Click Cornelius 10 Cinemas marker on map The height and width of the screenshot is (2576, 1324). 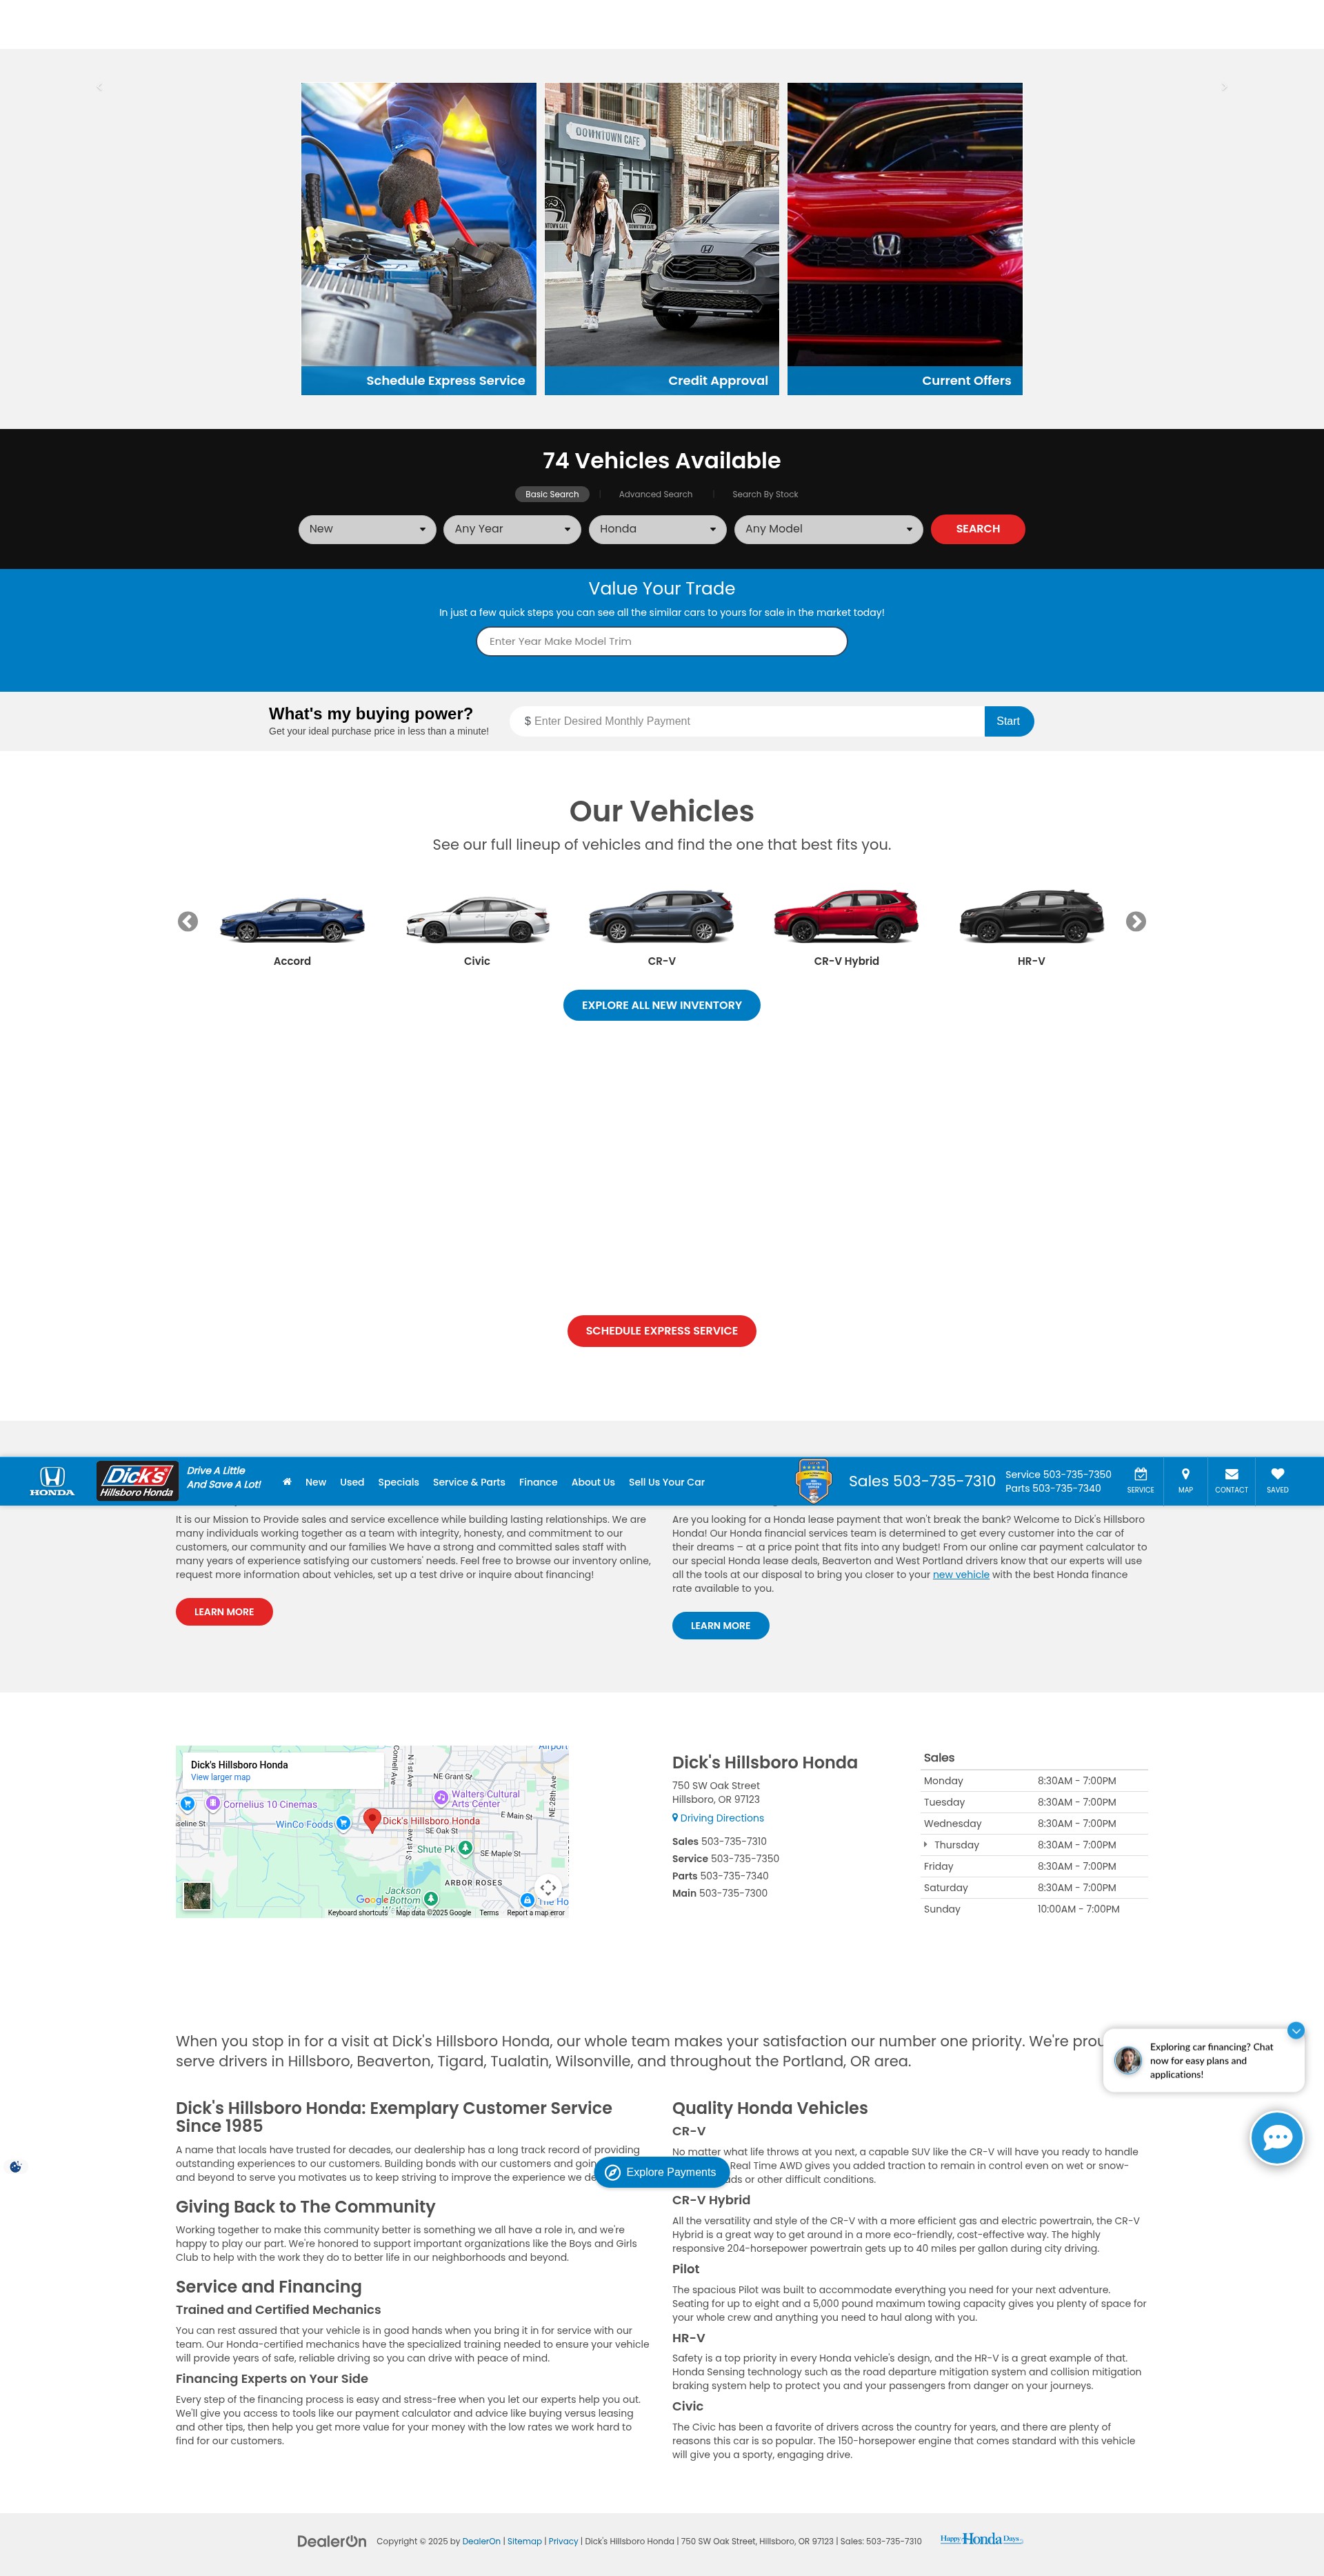pos(213,1803)
